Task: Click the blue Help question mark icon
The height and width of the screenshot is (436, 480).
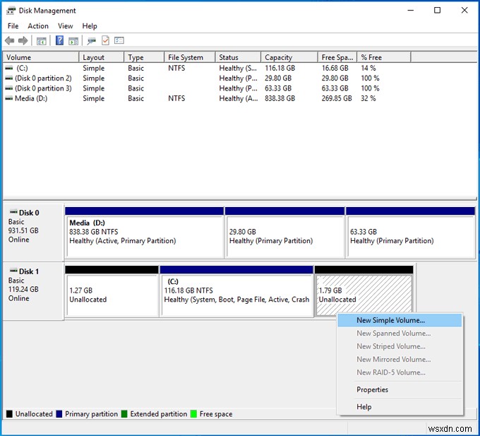Action: click(x=60, y=41)
